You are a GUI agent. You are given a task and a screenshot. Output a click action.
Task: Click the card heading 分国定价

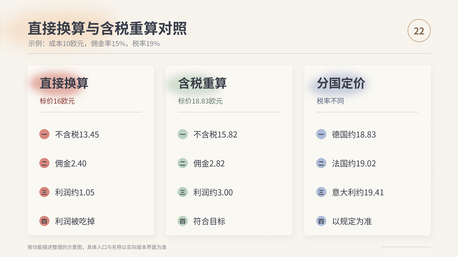tap(341, 83)
